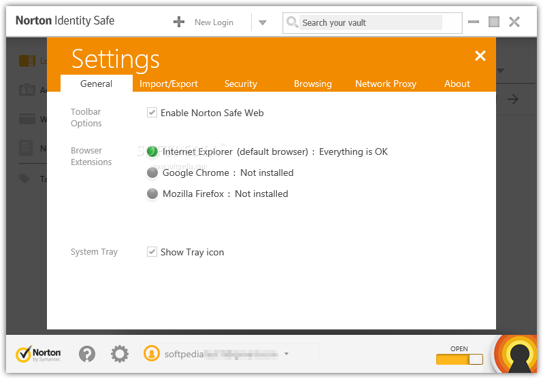543x379 pixels.
Task: Click the Browser Extensions section label
Action: 91,156
